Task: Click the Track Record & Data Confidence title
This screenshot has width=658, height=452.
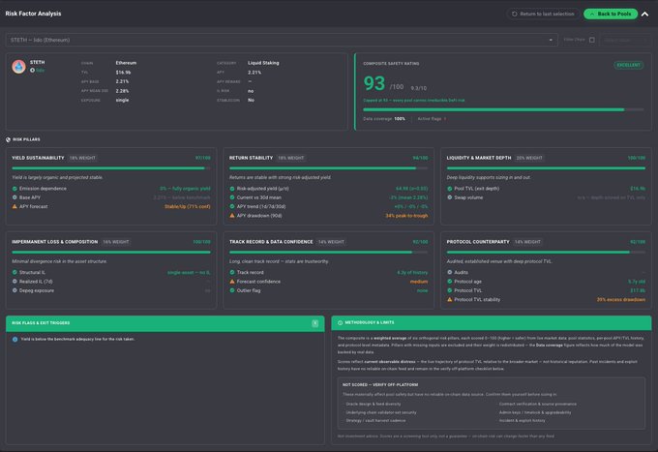Action: pos(271,242)
